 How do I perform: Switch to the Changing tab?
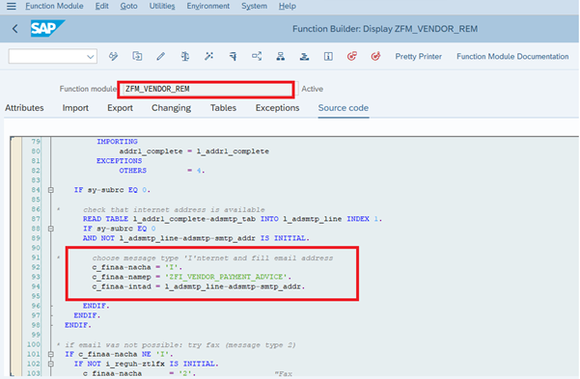(171, 108)
